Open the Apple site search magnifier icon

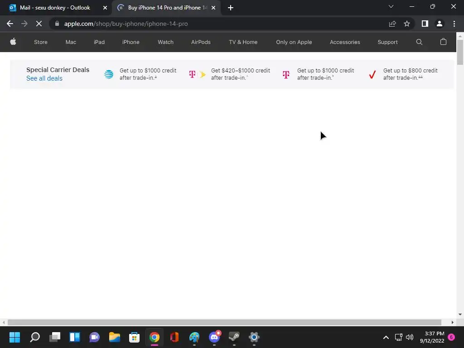click(x=419, y=42)
